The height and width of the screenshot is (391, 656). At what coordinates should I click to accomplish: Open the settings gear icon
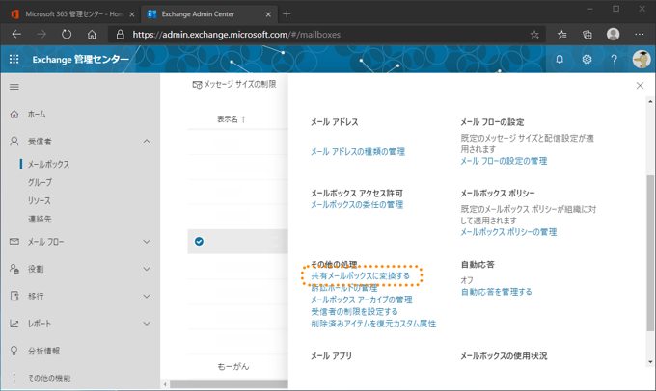tap(587, 60)
